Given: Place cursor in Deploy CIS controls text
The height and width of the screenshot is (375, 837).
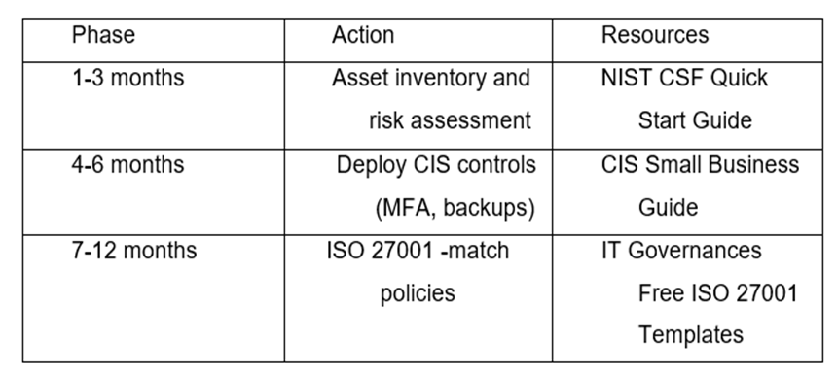Looking at the screenshot, I should [436, 165].
